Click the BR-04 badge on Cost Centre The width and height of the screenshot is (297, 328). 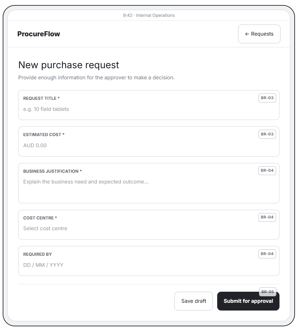click(267, 217)
